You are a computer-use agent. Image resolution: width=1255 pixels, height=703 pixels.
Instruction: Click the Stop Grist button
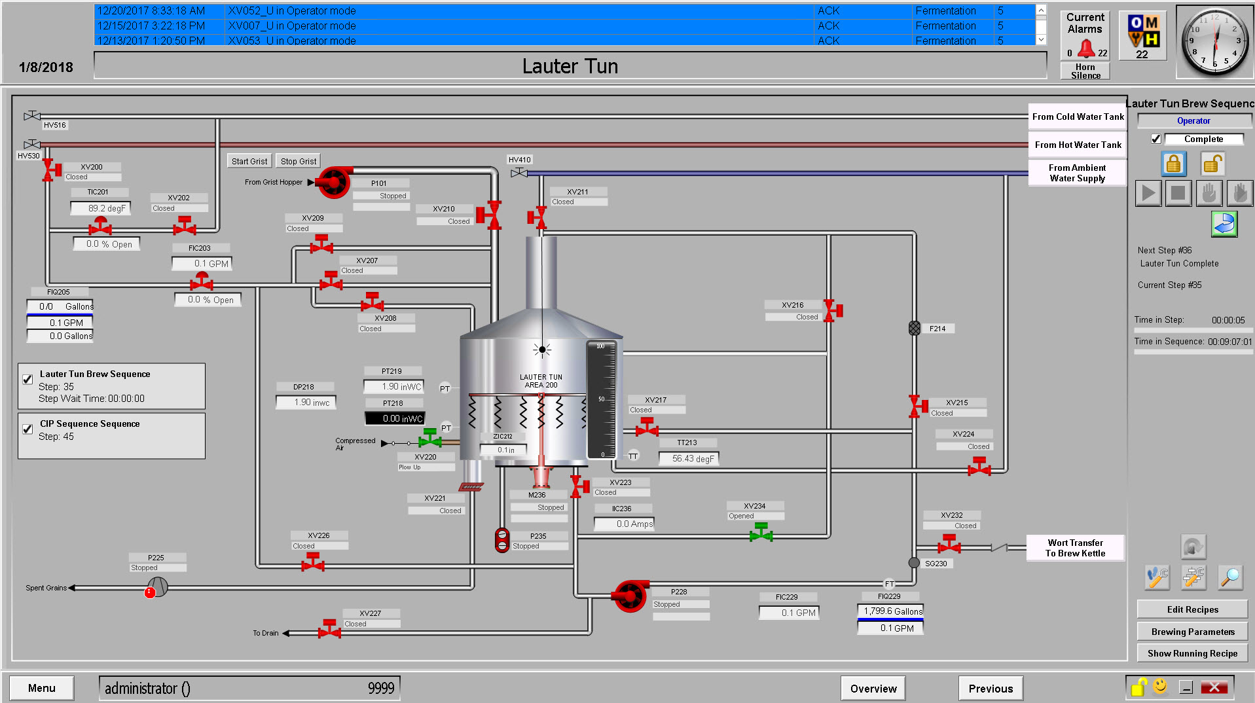click(299, 161)
